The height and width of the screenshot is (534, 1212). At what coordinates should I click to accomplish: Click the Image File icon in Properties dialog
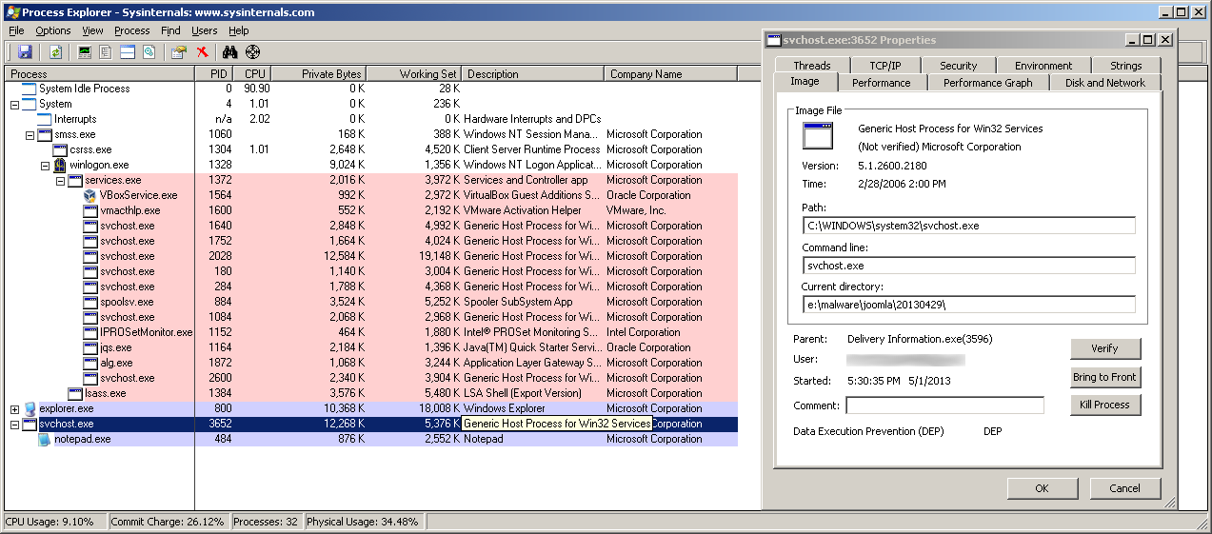pyautogui.click(x=818, y=135)
